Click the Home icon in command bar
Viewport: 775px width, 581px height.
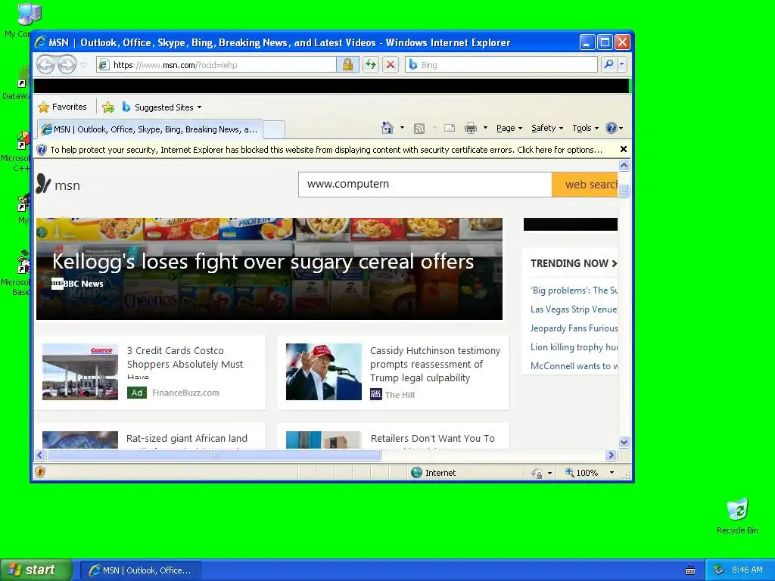(387, 128)
